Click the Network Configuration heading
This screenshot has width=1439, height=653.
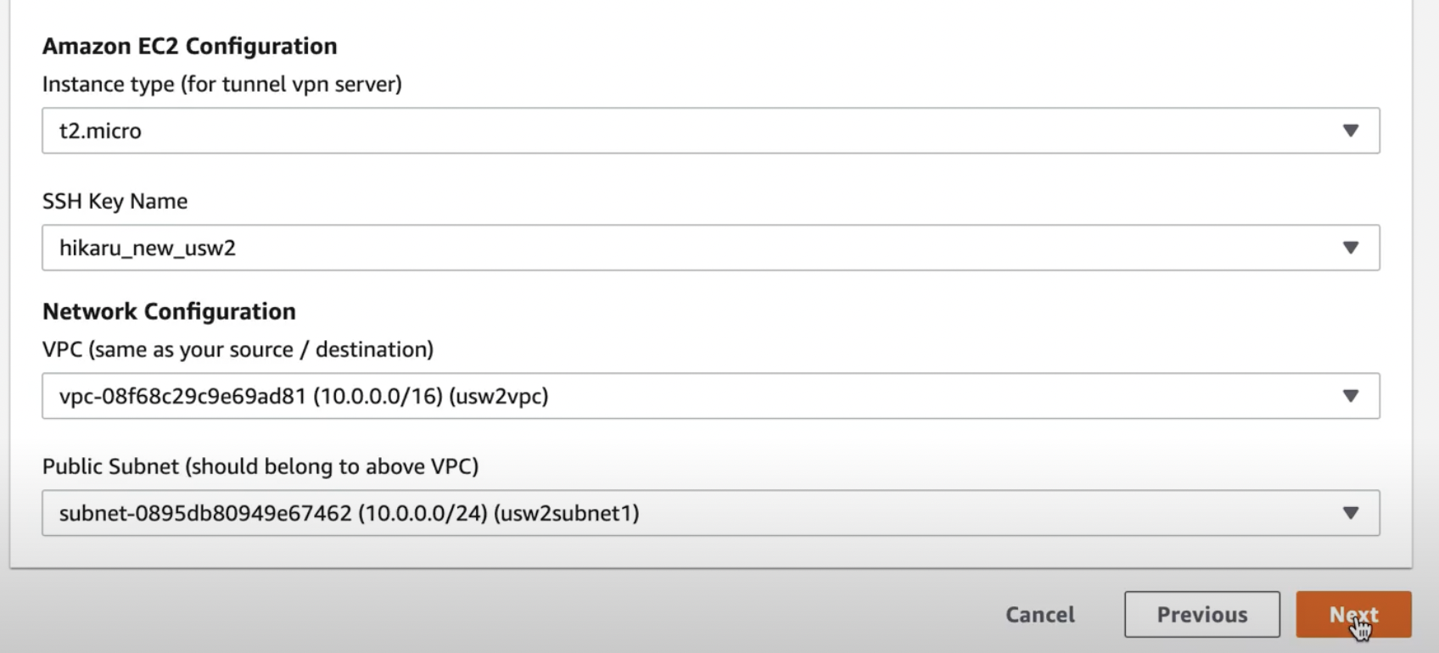tap(169, 311)
